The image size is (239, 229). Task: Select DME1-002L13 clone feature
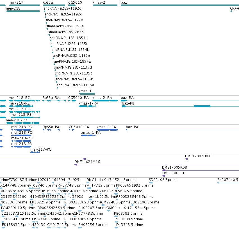[x=201, y=176]
